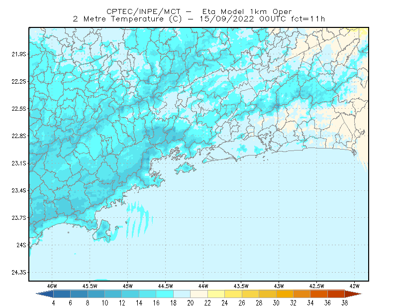The height and width of the screenshot is (308, 398).
Task: Click the 12-14 teal legend swatch
Action: [x=130, y=294]
